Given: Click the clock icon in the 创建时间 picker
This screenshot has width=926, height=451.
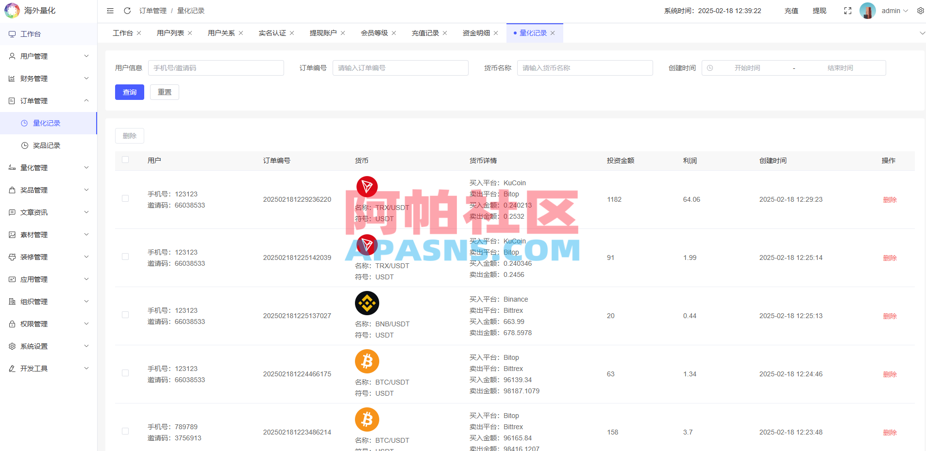Looking at the screenshot, I should coord(710,68).
